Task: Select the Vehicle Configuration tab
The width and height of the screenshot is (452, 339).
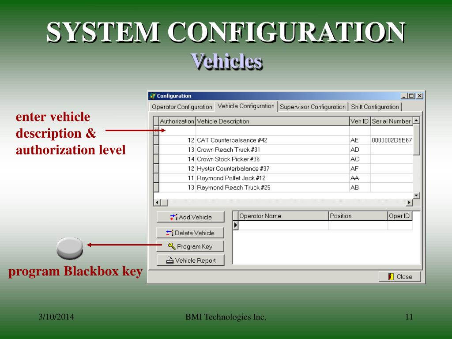Action: tap(246, 106)
